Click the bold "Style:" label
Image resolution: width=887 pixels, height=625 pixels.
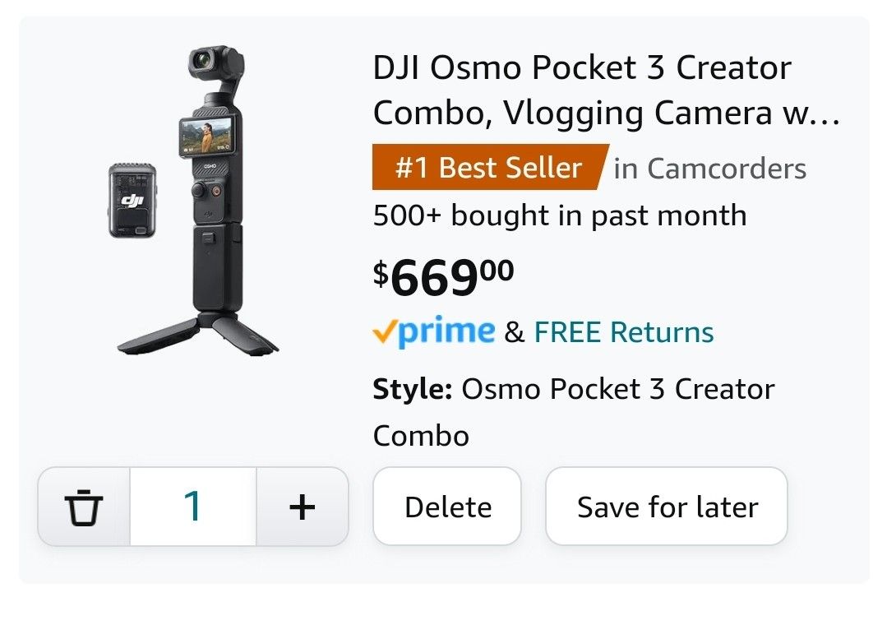tap(412, 388)
